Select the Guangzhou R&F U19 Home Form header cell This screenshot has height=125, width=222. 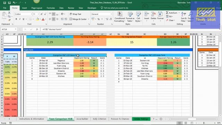66,55
